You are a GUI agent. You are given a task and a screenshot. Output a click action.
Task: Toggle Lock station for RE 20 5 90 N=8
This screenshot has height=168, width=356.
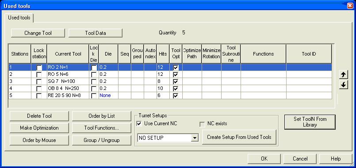coord(39,96)
